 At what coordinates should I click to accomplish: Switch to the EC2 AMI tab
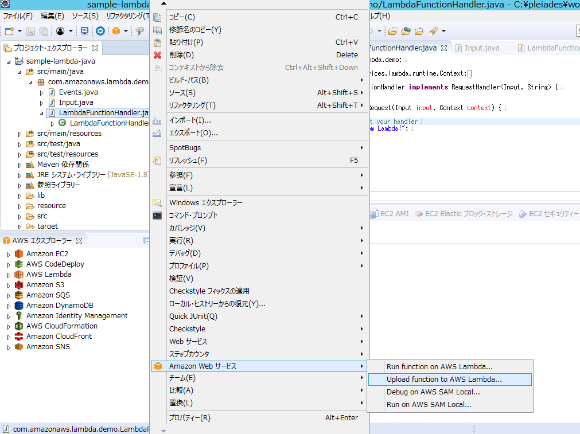click(x=390, y=214)
